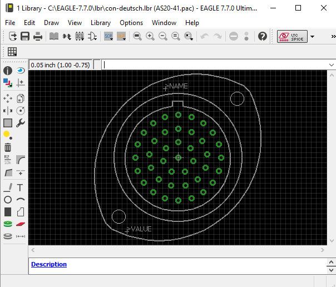The image size is (336, 287).
Task: Redraw the view with the magnifier icon
Action: click(176, 36)
